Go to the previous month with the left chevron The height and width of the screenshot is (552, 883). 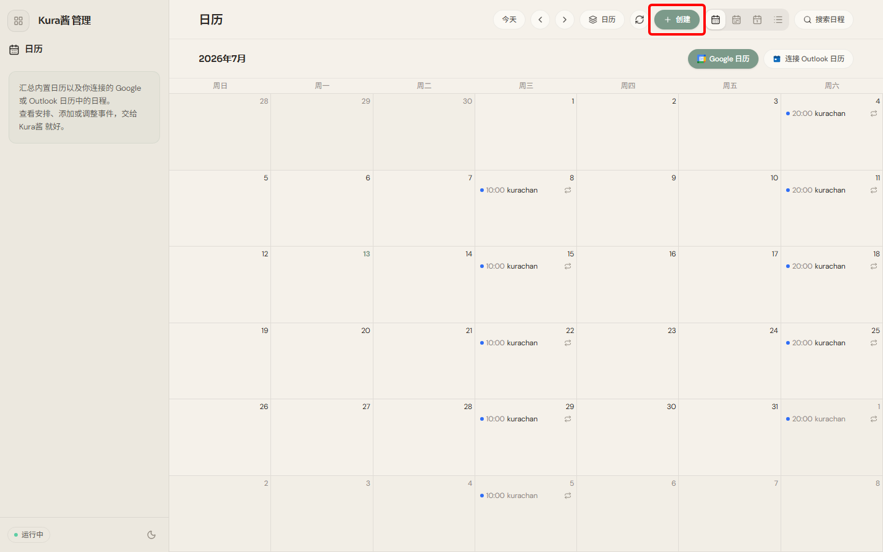pyautogui.click(x=540, y=20)
